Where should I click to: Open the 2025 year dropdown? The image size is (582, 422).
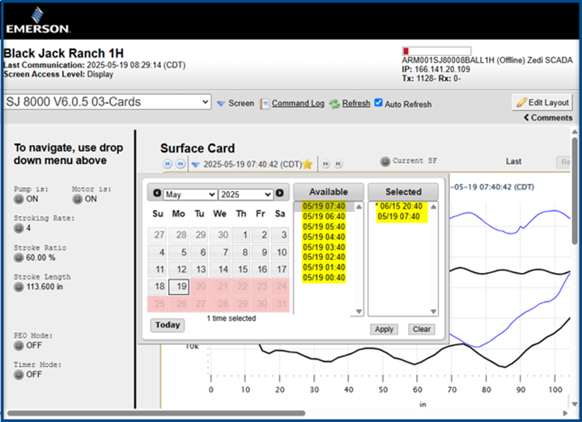pyautogui.click(x=245, y=194)
